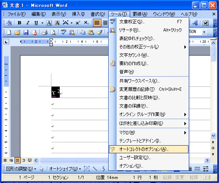Screen dimensions: 219x183
Task: Open Styles and Formatting pane icon
Action: (9, 23)
